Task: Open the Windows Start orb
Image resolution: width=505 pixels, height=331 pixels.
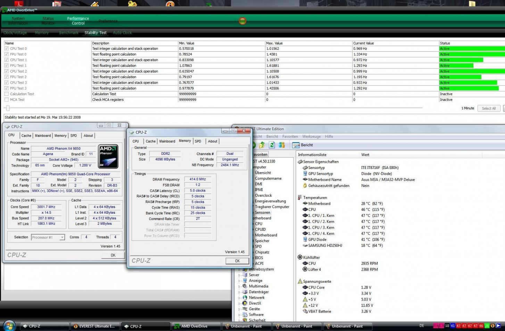Action: point(9,326)
